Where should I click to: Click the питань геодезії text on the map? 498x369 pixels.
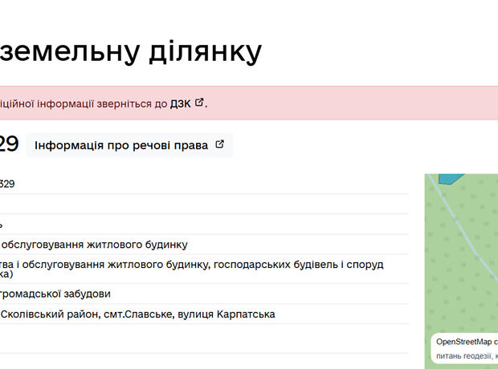coord(463,354)
